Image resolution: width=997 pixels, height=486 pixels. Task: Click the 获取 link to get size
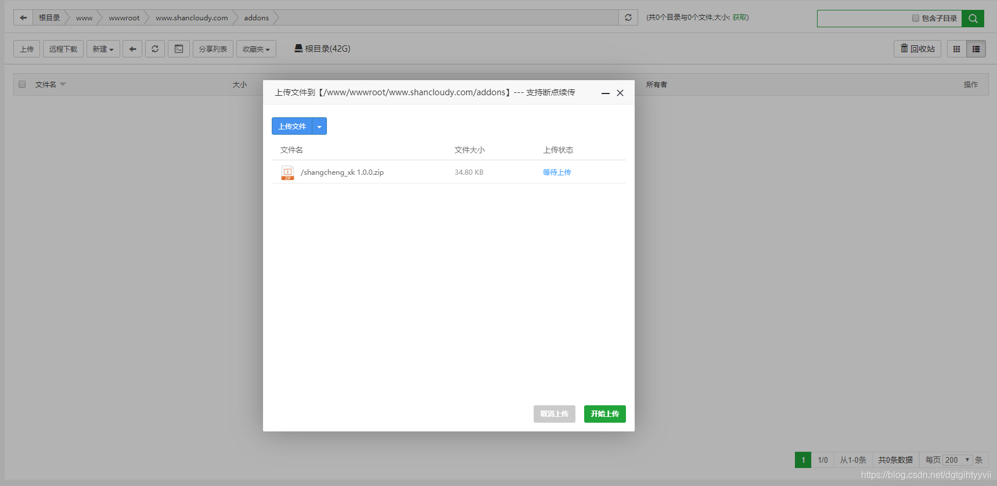click(x=739, y=17)
